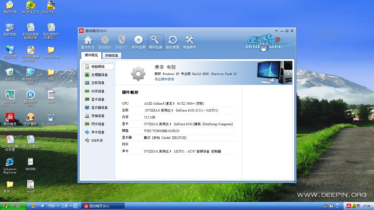Open the 驱动管理 refresh section

pyautogui.click(x=172, y=42)
